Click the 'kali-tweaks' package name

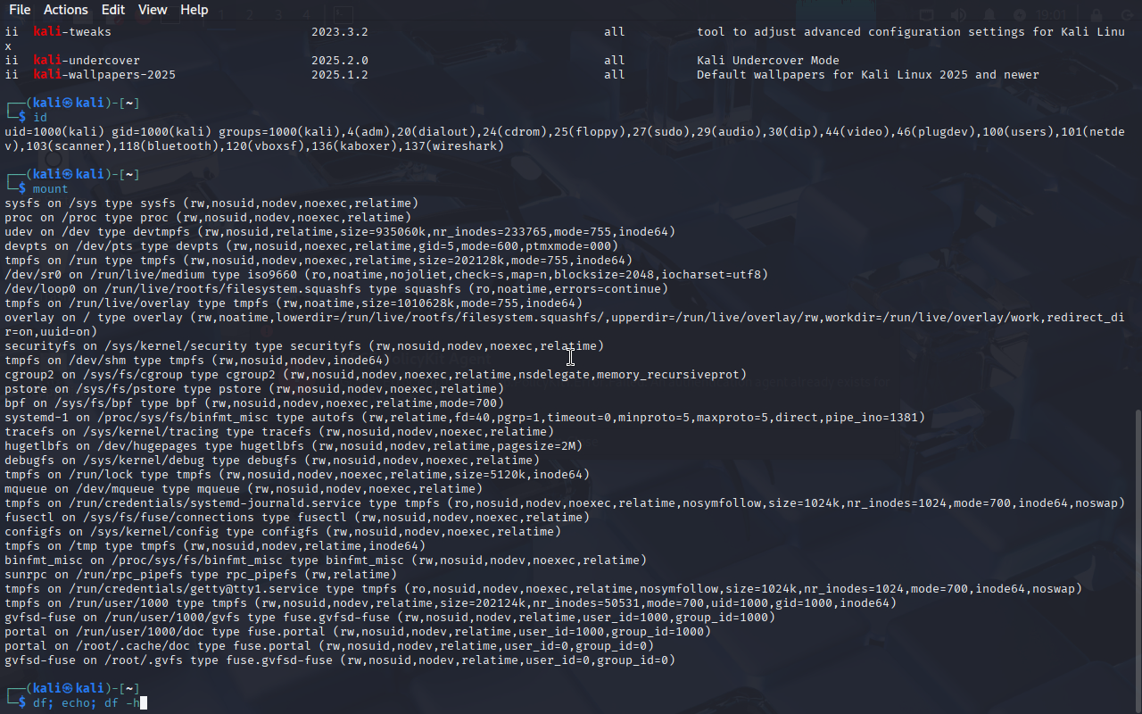[72, 32]
